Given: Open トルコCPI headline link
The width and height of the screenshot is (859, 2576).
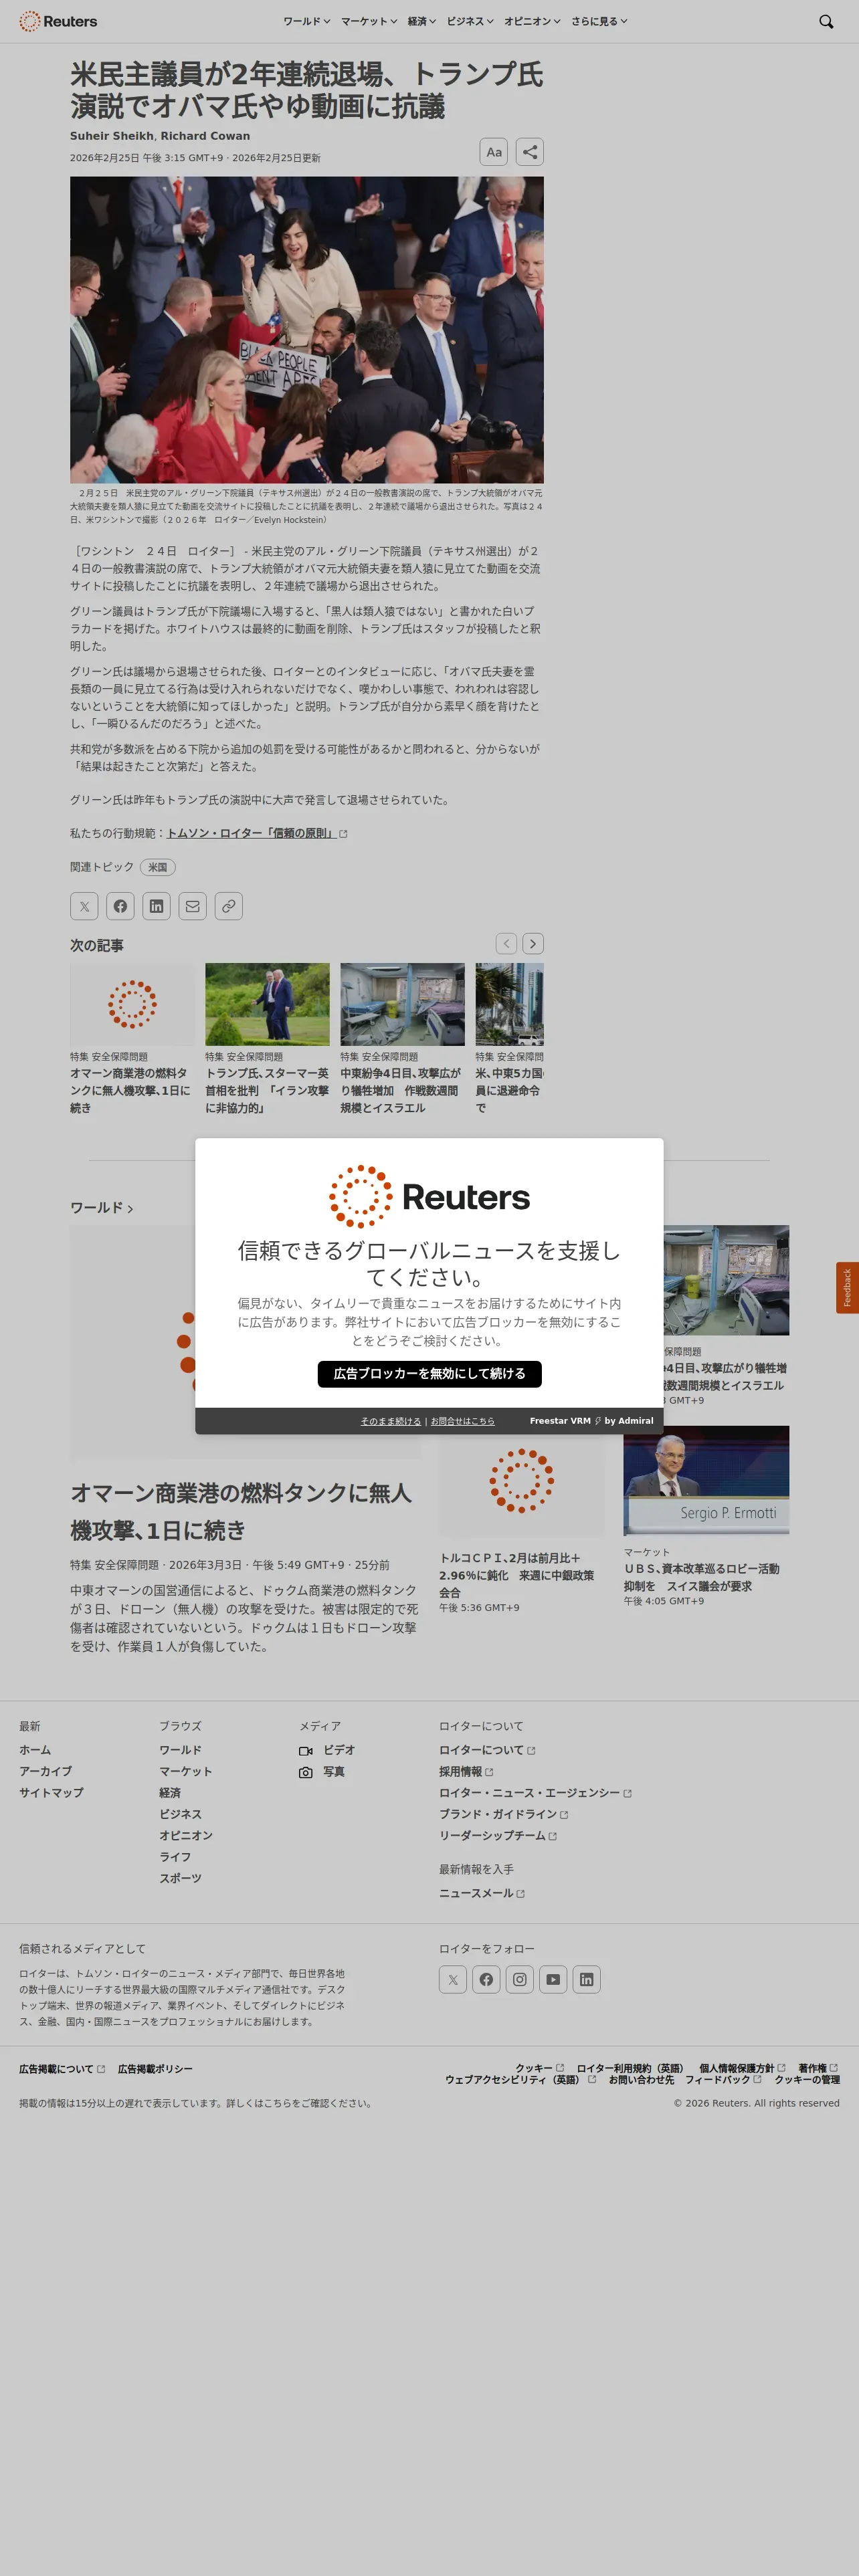Looking at the screenshot, I should tap(516, 1575).
